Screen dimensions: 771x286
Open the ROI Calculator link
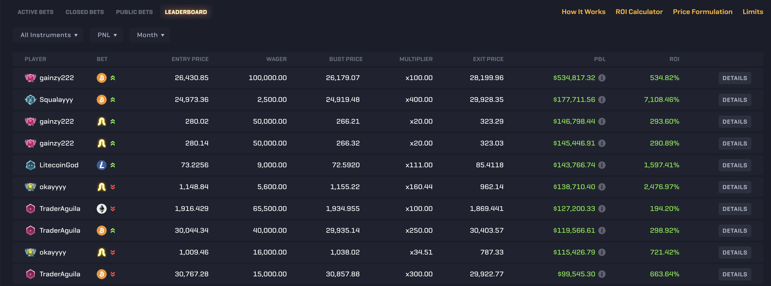(639, 12)
